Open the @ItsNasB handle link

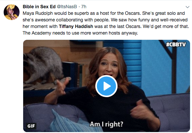pyautogui.click(x=67, y=7)
